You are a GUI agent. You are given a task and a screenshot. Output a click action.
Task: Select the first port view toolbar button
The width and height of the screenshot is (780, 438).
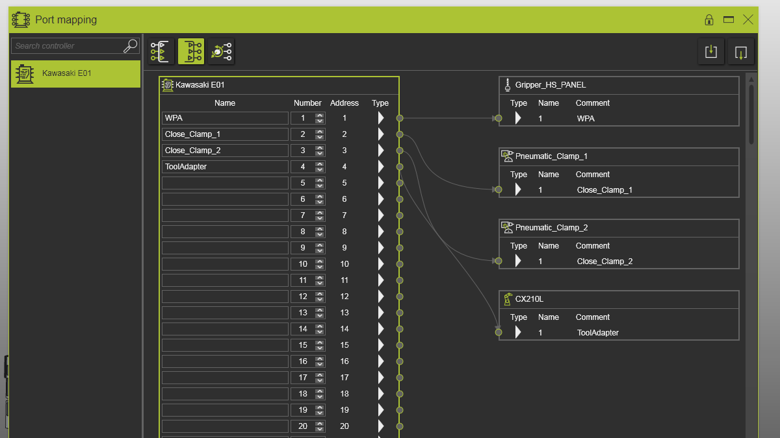coord(161,51)
